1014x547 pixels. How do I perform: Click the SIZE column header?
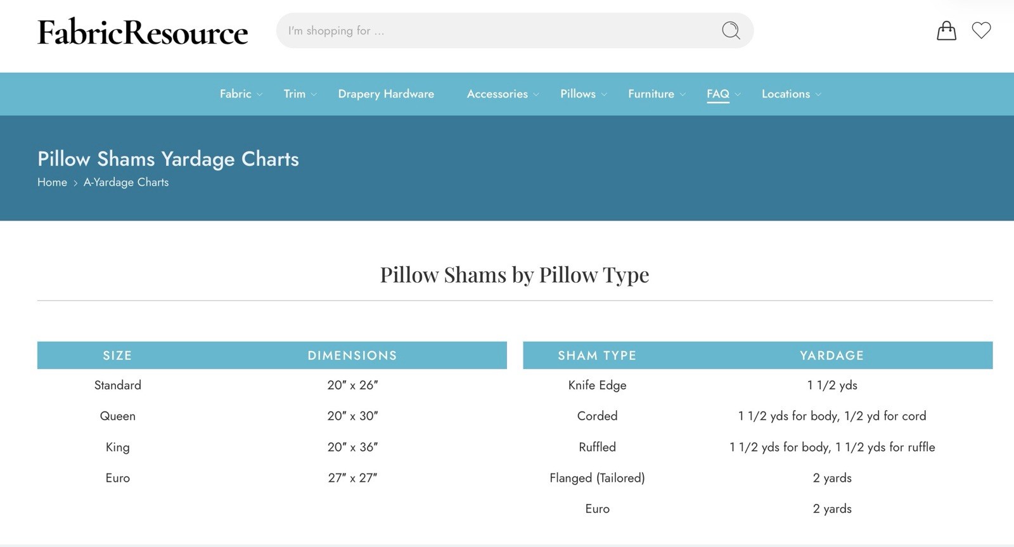(x=117, y=356)
